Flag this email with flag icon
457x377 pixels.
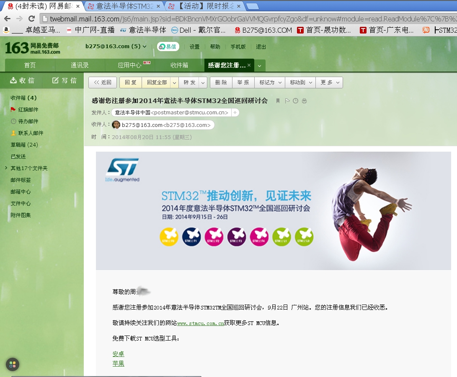click(x=287, y=101)
